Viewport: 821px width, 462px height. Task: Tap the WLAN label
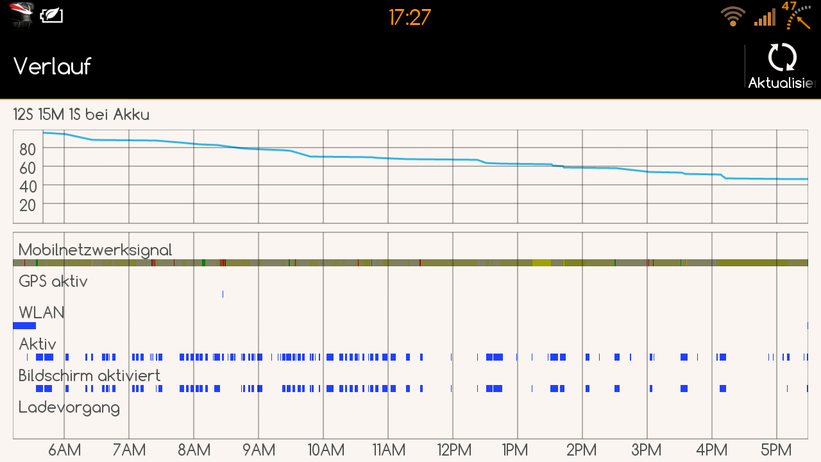(42, 312)
